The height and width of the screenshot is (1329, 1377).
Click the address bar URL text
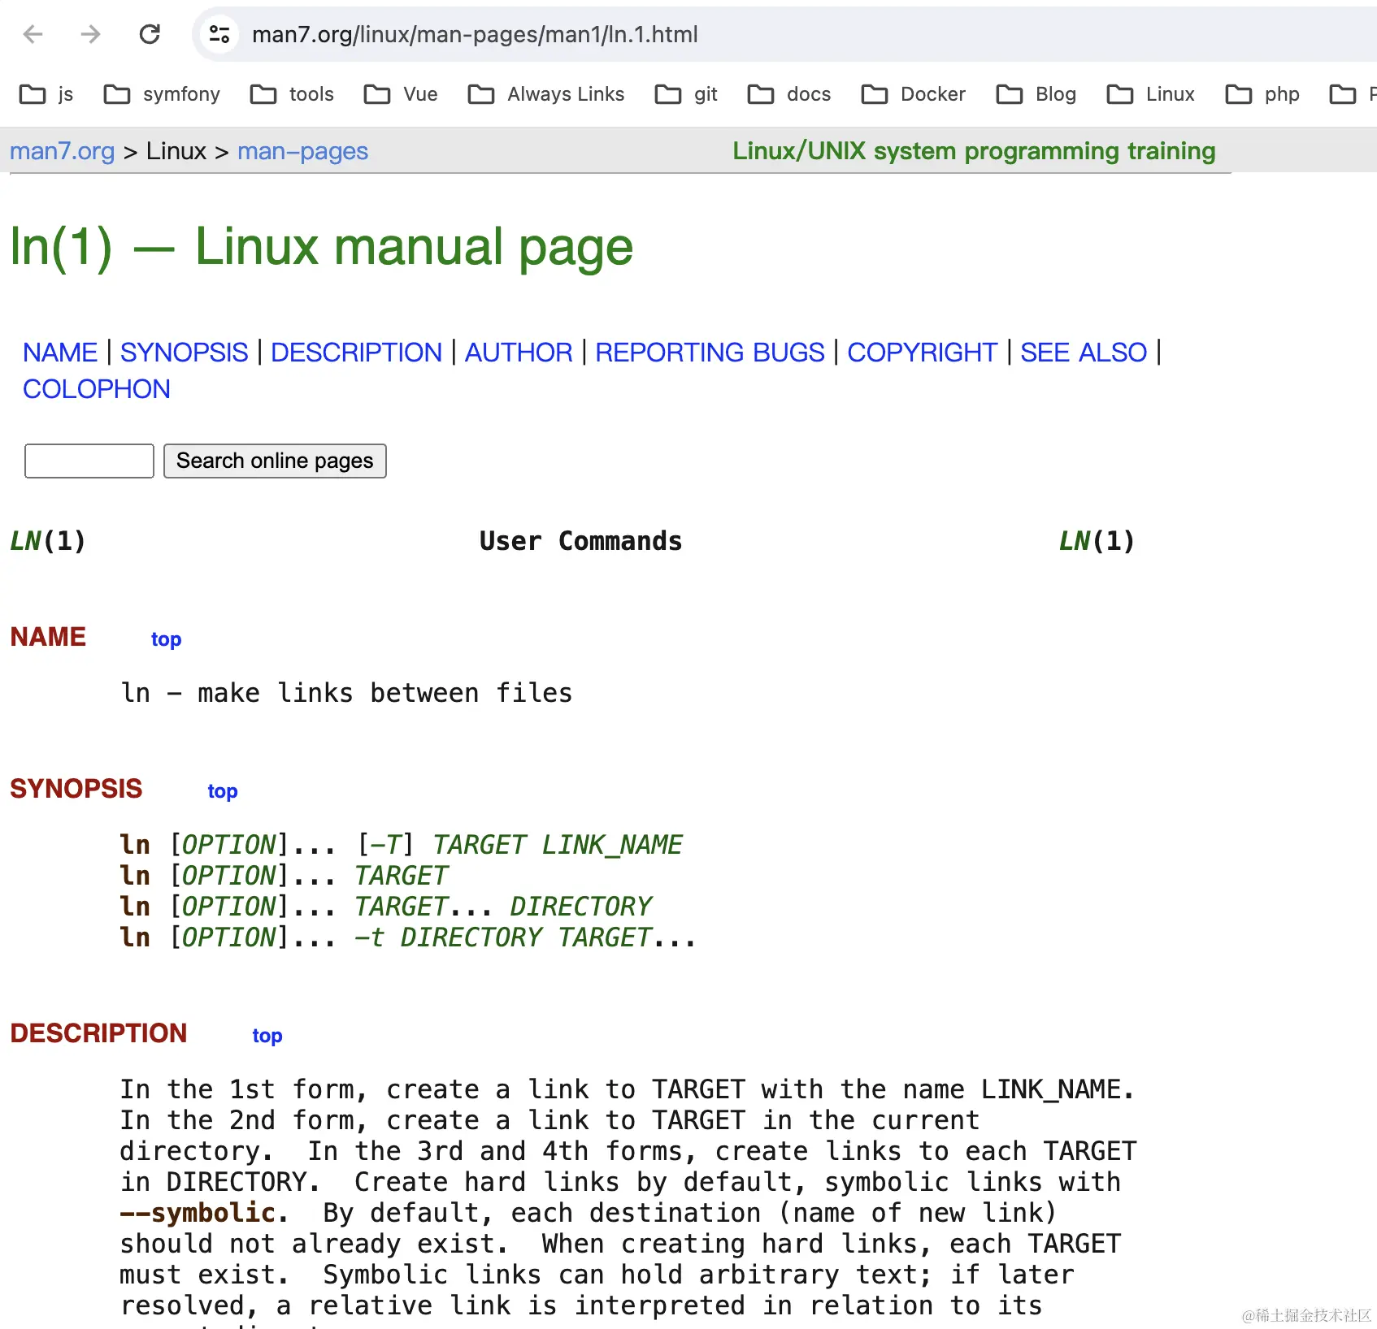[475, 34]
